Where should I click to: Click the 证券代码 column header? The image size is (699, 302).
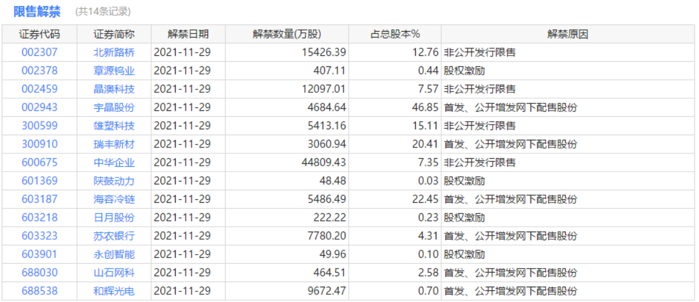[39, 34]
